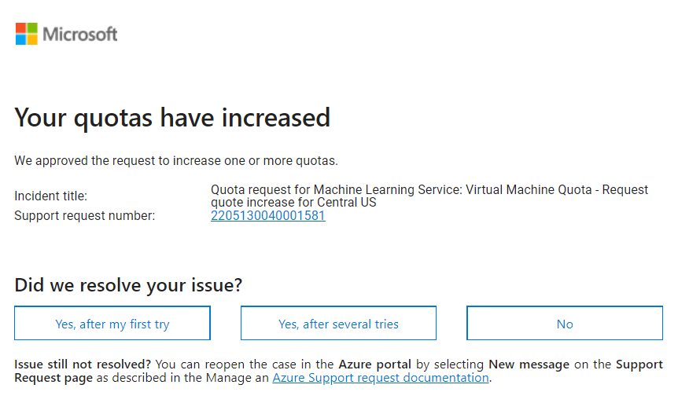Viewport: 678px width, 403px height.
Task: Choose "Yes, after my first try"
Action: coord(112,323)
